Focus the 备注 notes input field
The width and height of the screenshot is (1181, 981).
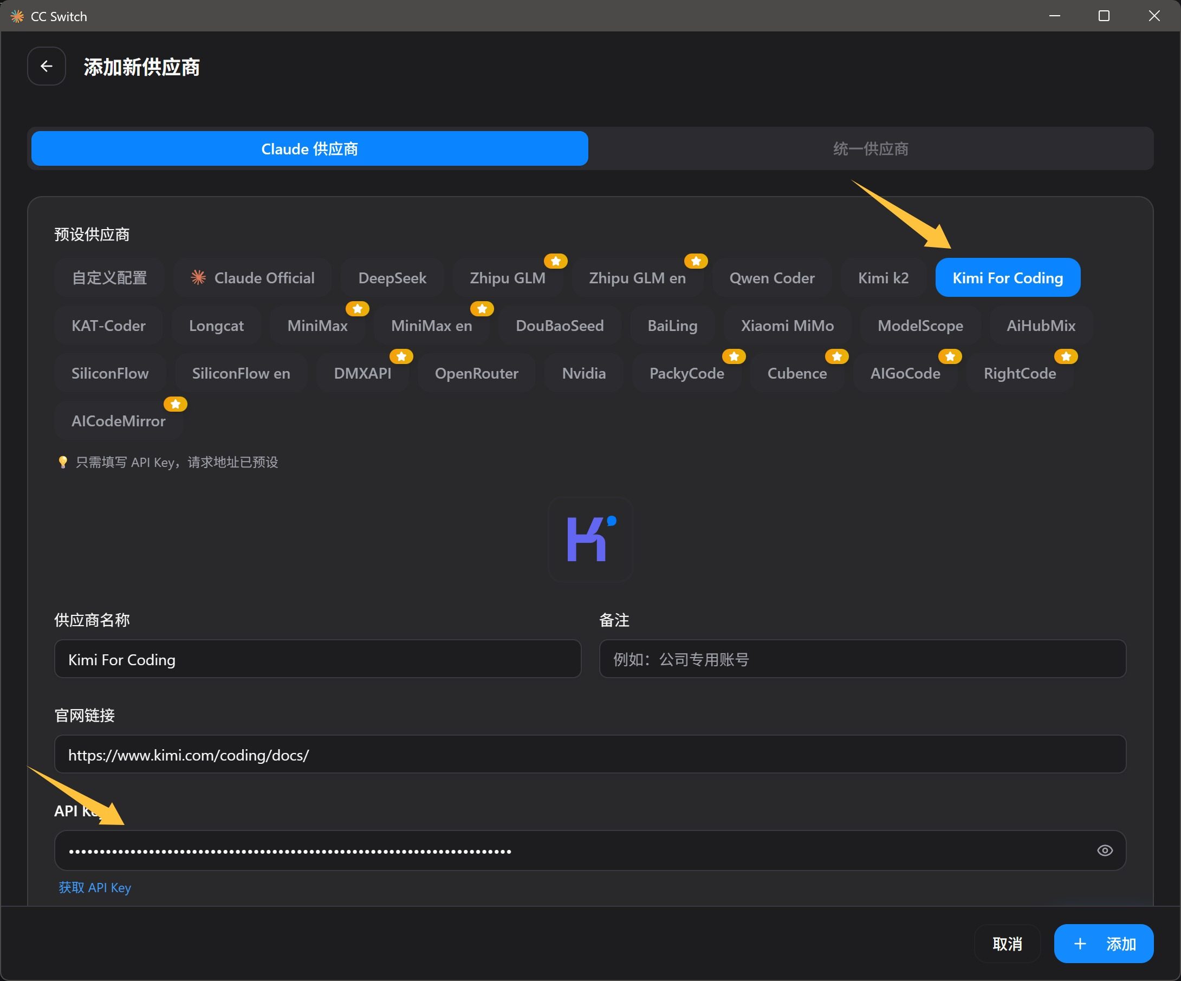[862, 659]
